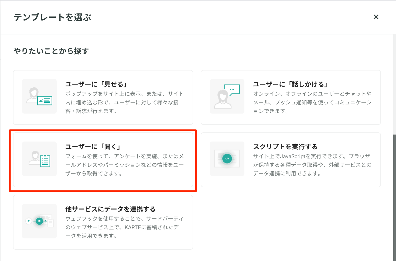
Task: Click the ユーザーに「見せる」 popup illustration icon
Action: click(x=39, y=96)
